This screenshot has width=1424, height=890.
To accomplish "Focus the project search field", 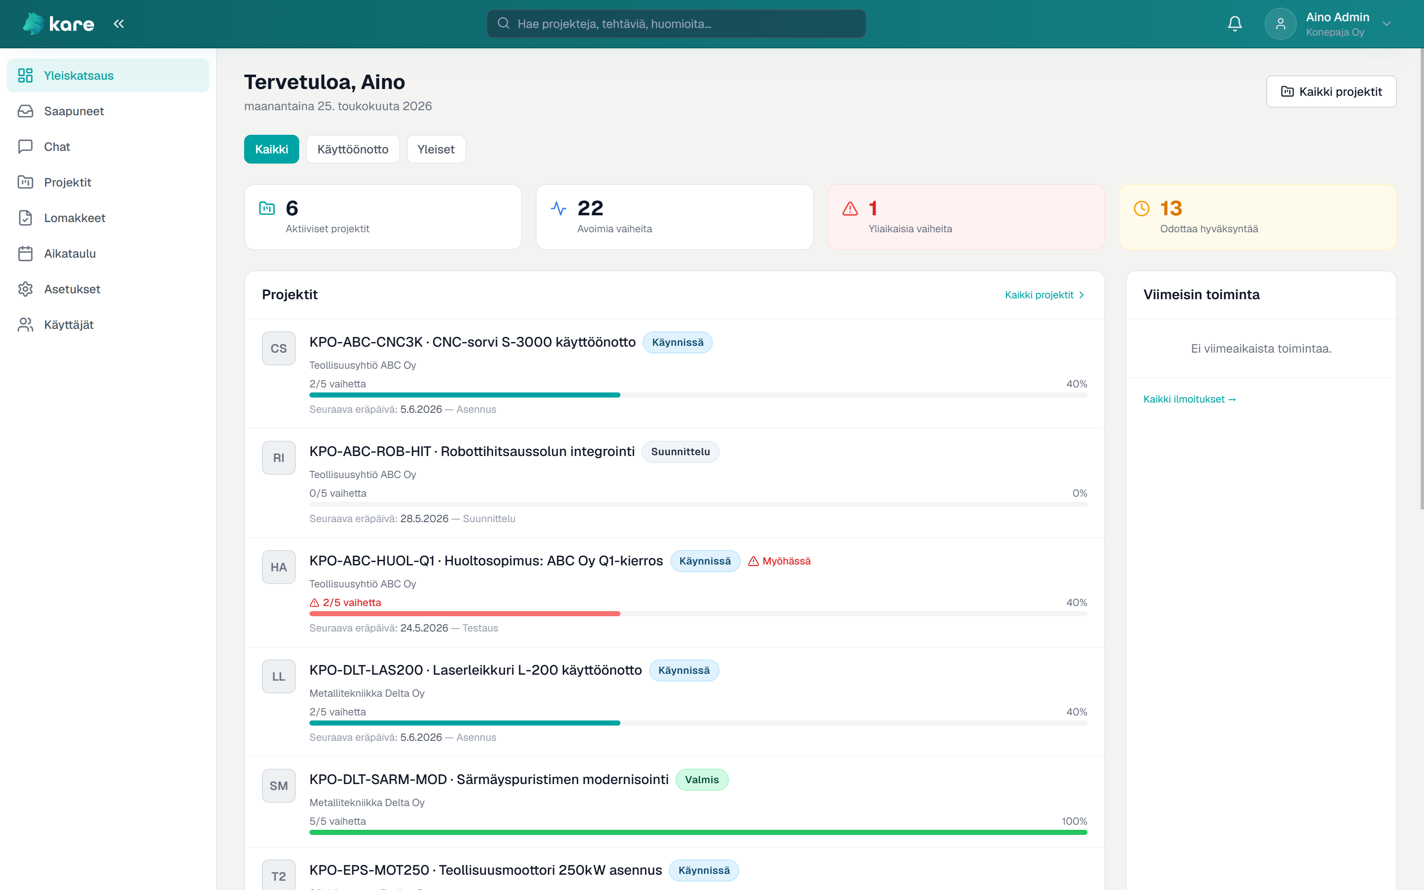I will 676,24.
